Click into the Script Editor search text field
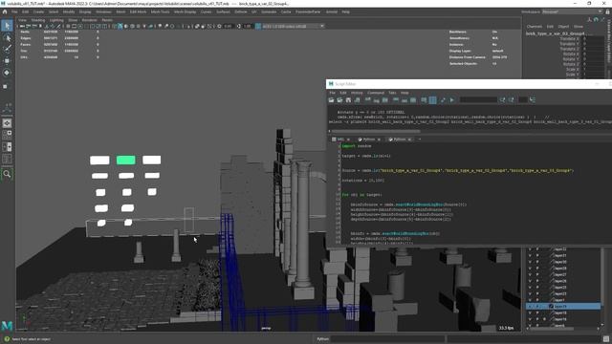This screenshot has height=344, width=612. 478,100
